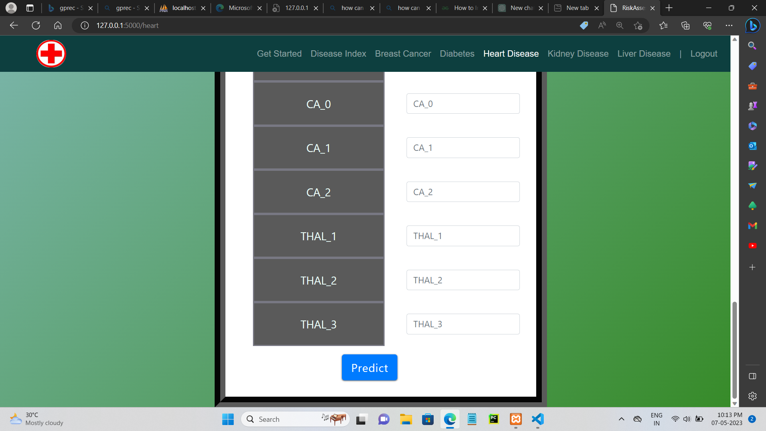Screen dimensions: 766x431
Task: Click the THAL_2 input field
Action: click(x=463, y=280)
